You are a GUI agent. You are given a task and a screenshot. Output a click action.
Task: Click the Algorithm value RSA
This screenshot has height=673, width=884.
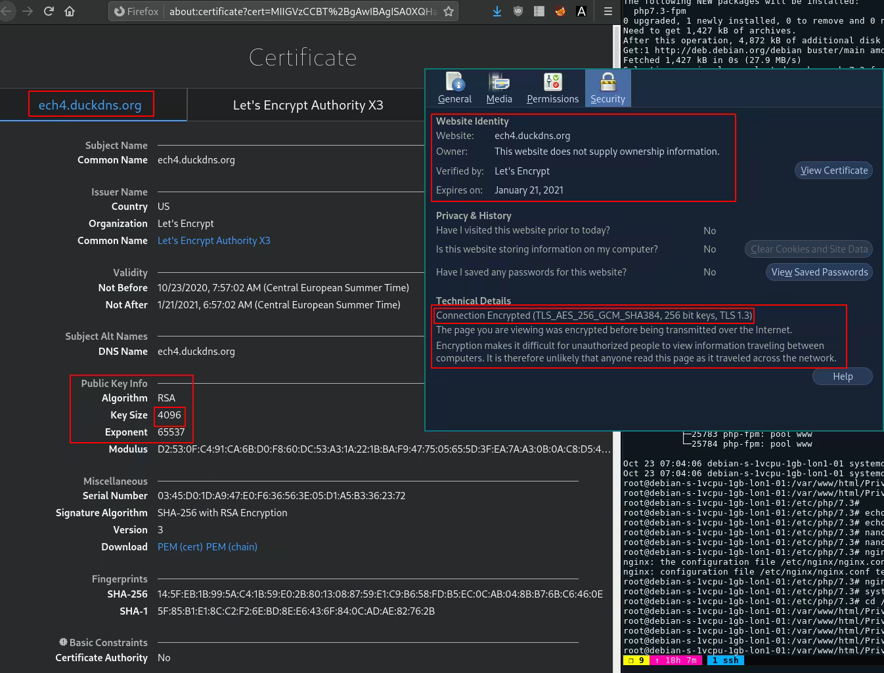coord(166,398)
